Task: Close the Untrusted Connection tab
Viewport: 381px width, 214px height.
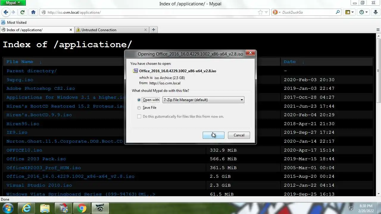Action: (146, 30)
